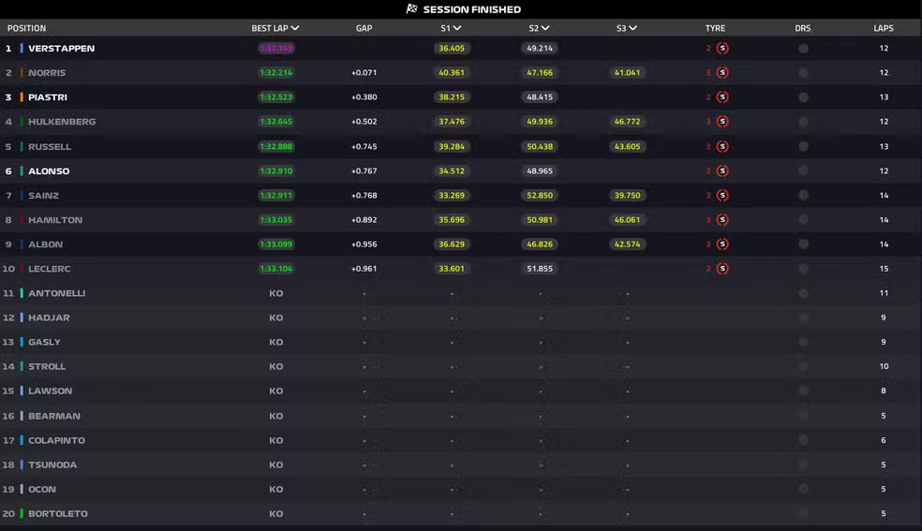Click Verstappen's DRS indicator dot
Image resolution: width=922 pixels, height=531 pixels.
click(803, 49)
